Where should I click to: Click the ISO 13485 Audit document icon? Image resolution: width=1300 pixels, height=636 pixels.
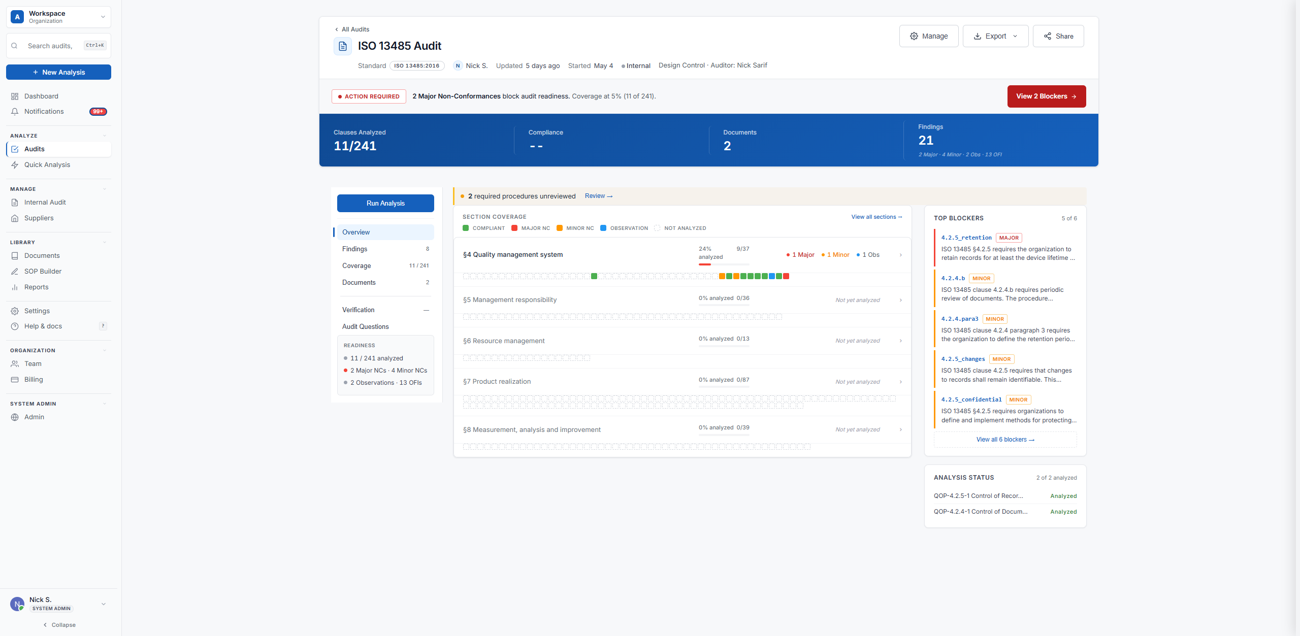click(343, 46)
